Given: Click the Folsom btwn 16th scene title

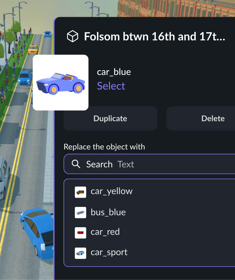Looking at the screenshot, I should 154,37.
